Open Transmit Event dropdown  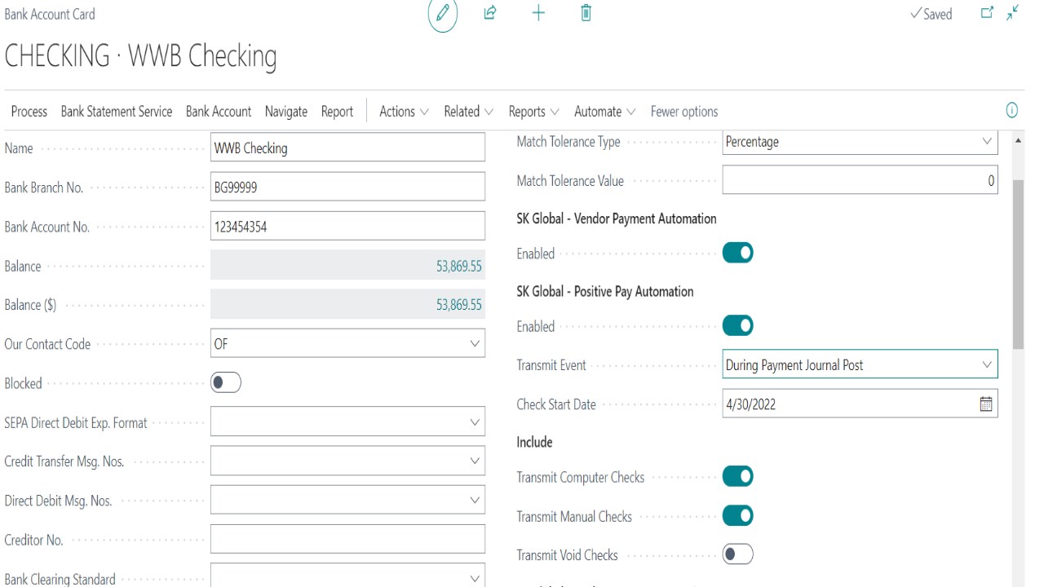pos(986,365)
